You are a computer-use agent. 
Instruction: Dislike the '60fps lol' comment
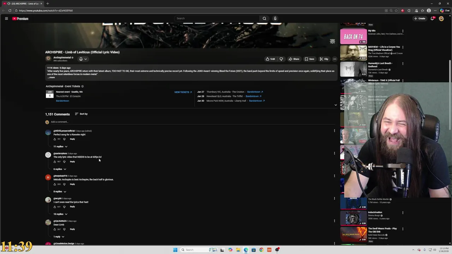pyautogui.click(x=64, y=162)
